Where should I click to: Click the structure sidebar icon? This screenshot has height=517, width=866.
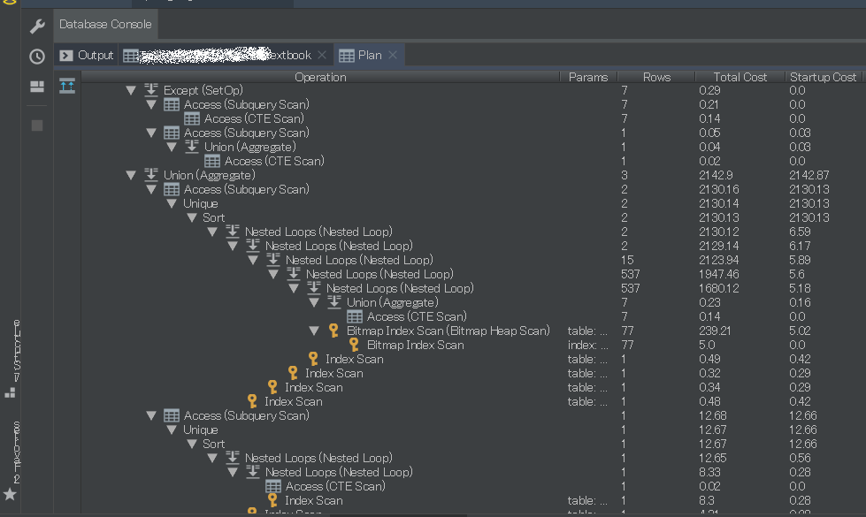tap(10, 393)
